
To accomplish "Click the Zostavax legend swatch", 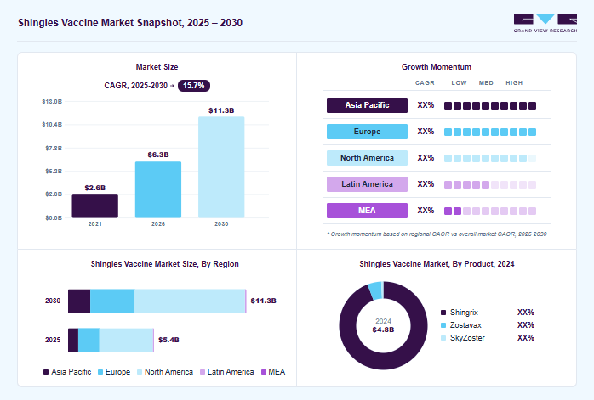I will (443, 325).
